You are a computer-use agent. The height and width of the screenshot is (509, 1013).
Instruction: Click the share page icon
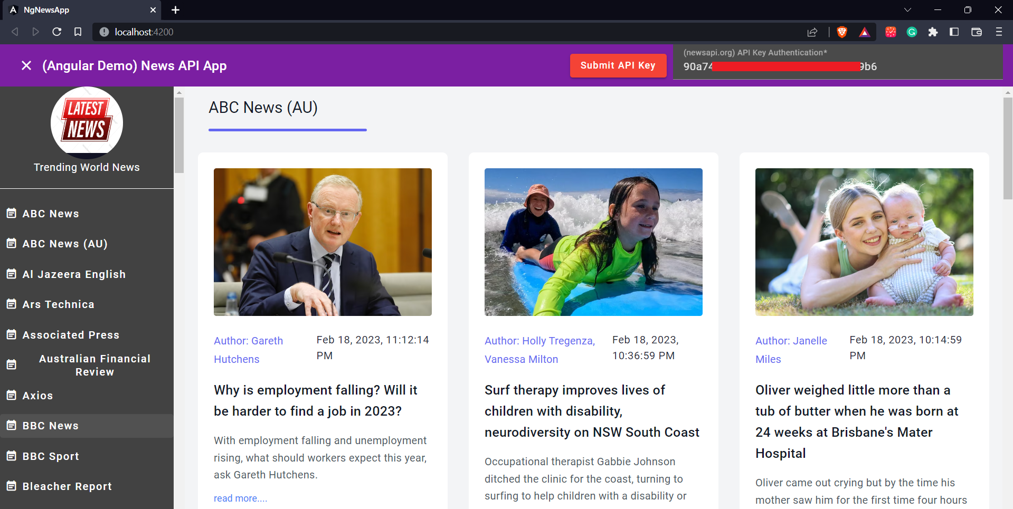(812, 32)
